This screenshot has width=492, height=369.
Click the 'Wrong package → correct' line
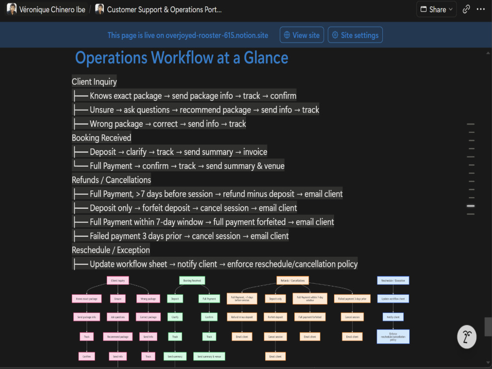click(159, 123)
